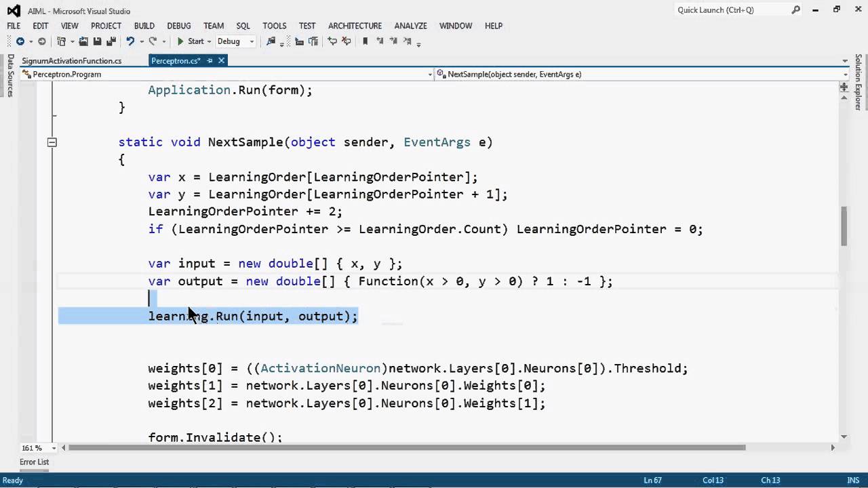Image resolution: width=868 pixels, height=488 pixels.
Task: Click the Save single-disk icon
Action: coord(98,41)
